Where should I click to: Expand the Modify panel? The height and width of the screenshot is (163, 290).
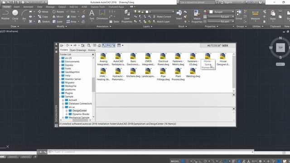(x=62, y=26)
